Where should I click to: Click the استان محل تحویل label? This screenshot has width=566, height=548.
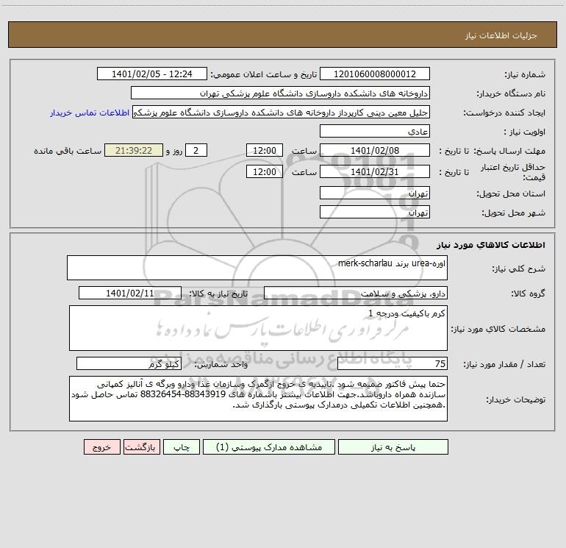click(511, 193)
